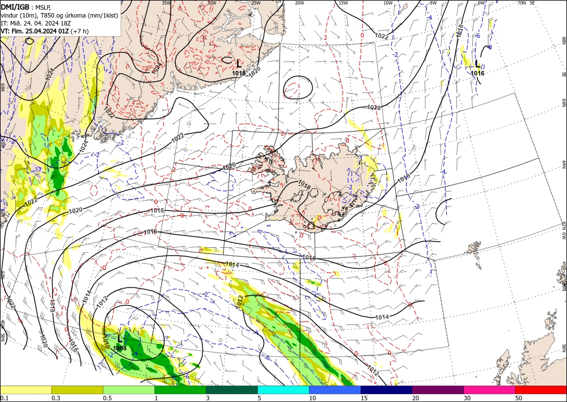Click the '70N' latitude label
Screen dimensions: 567x402
tap(522, 3)
